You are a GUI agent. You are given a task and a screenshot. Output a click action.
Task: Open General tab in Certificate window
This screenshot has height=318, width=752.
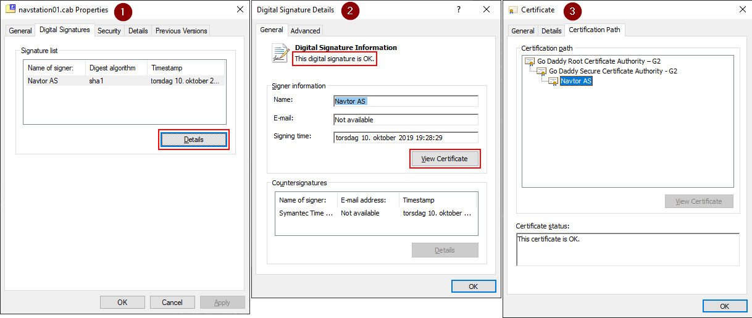(523, 31)
